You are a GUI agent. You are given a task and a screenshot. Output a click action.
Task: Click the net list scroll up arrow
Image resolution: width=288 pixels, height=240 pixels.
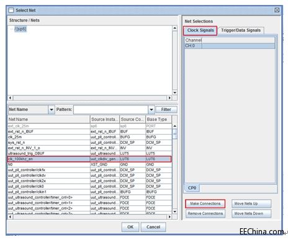click(x=175, y=126)
